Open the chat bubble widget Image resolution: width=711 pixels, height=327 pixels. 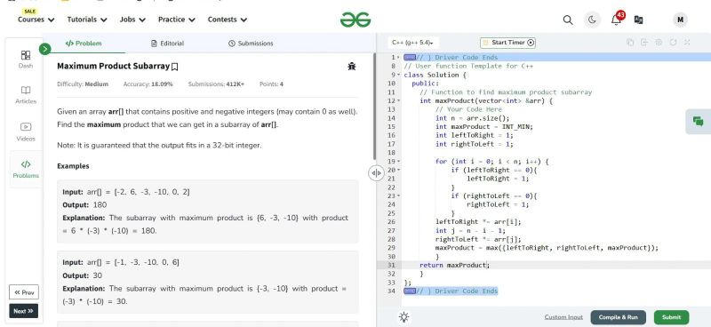(x=698, y=121)
